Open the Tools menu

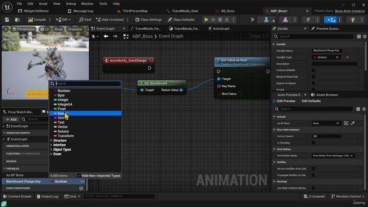click(x=103, y=4)
